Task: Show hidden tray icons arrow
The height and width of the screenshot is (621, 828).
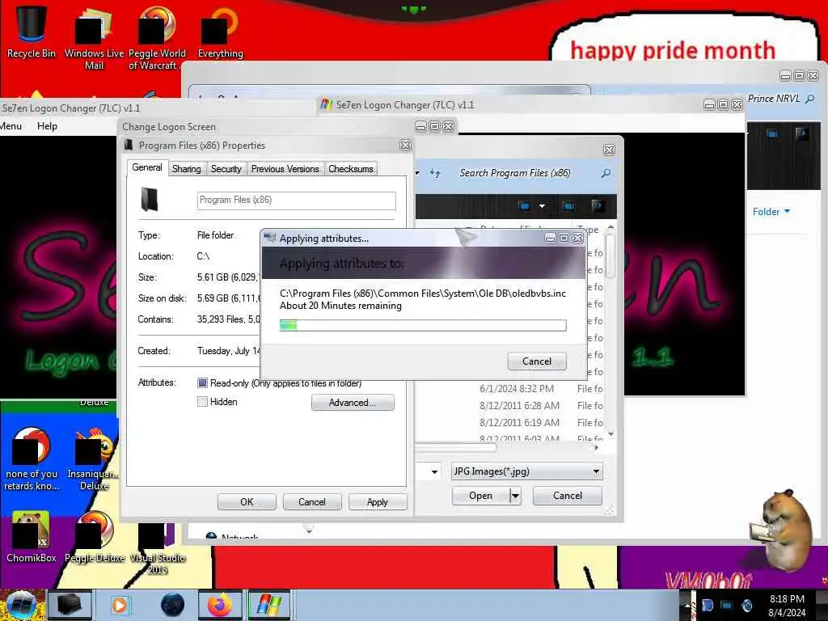Action: coord(687,605)
